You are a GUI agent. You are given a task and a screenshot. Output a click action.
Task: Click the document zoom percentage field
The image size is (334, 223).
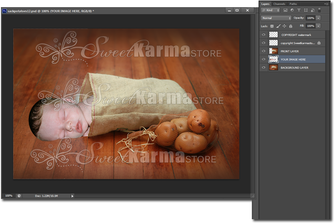(9, 196)
